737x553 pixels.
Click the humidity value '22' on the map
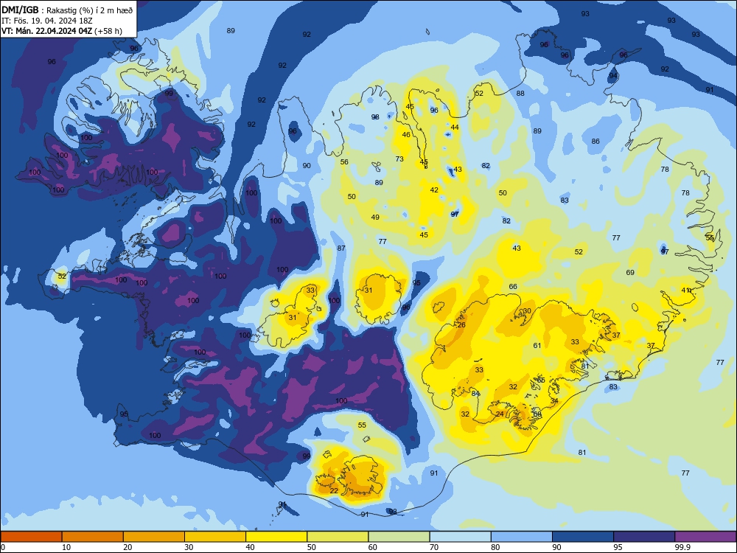(x=334, y=490)
